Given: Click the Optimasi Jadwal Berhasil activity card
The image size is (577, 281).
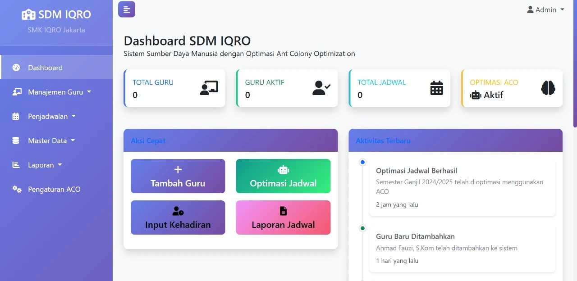Looking at the screenshot, I should [462, 187].
